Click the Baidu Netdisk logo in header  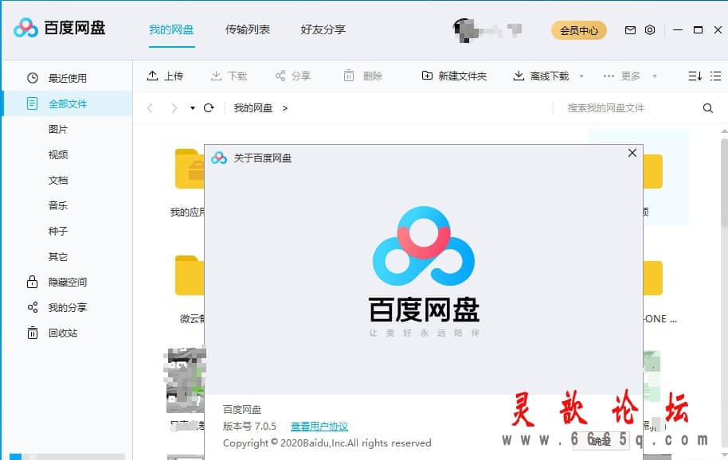[60, 29]
